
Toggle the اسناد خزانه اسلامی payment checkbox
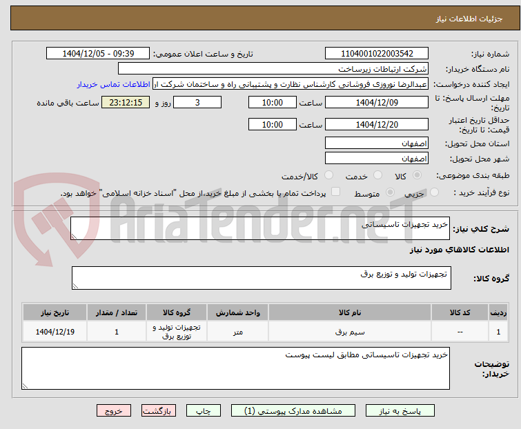[336, 192]
